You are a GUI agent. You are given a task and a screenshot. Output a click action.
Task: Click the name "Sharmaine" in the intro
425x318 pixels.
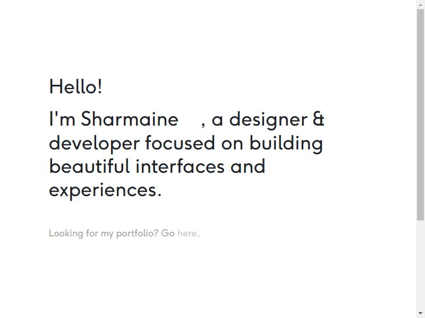pos(130,119)
